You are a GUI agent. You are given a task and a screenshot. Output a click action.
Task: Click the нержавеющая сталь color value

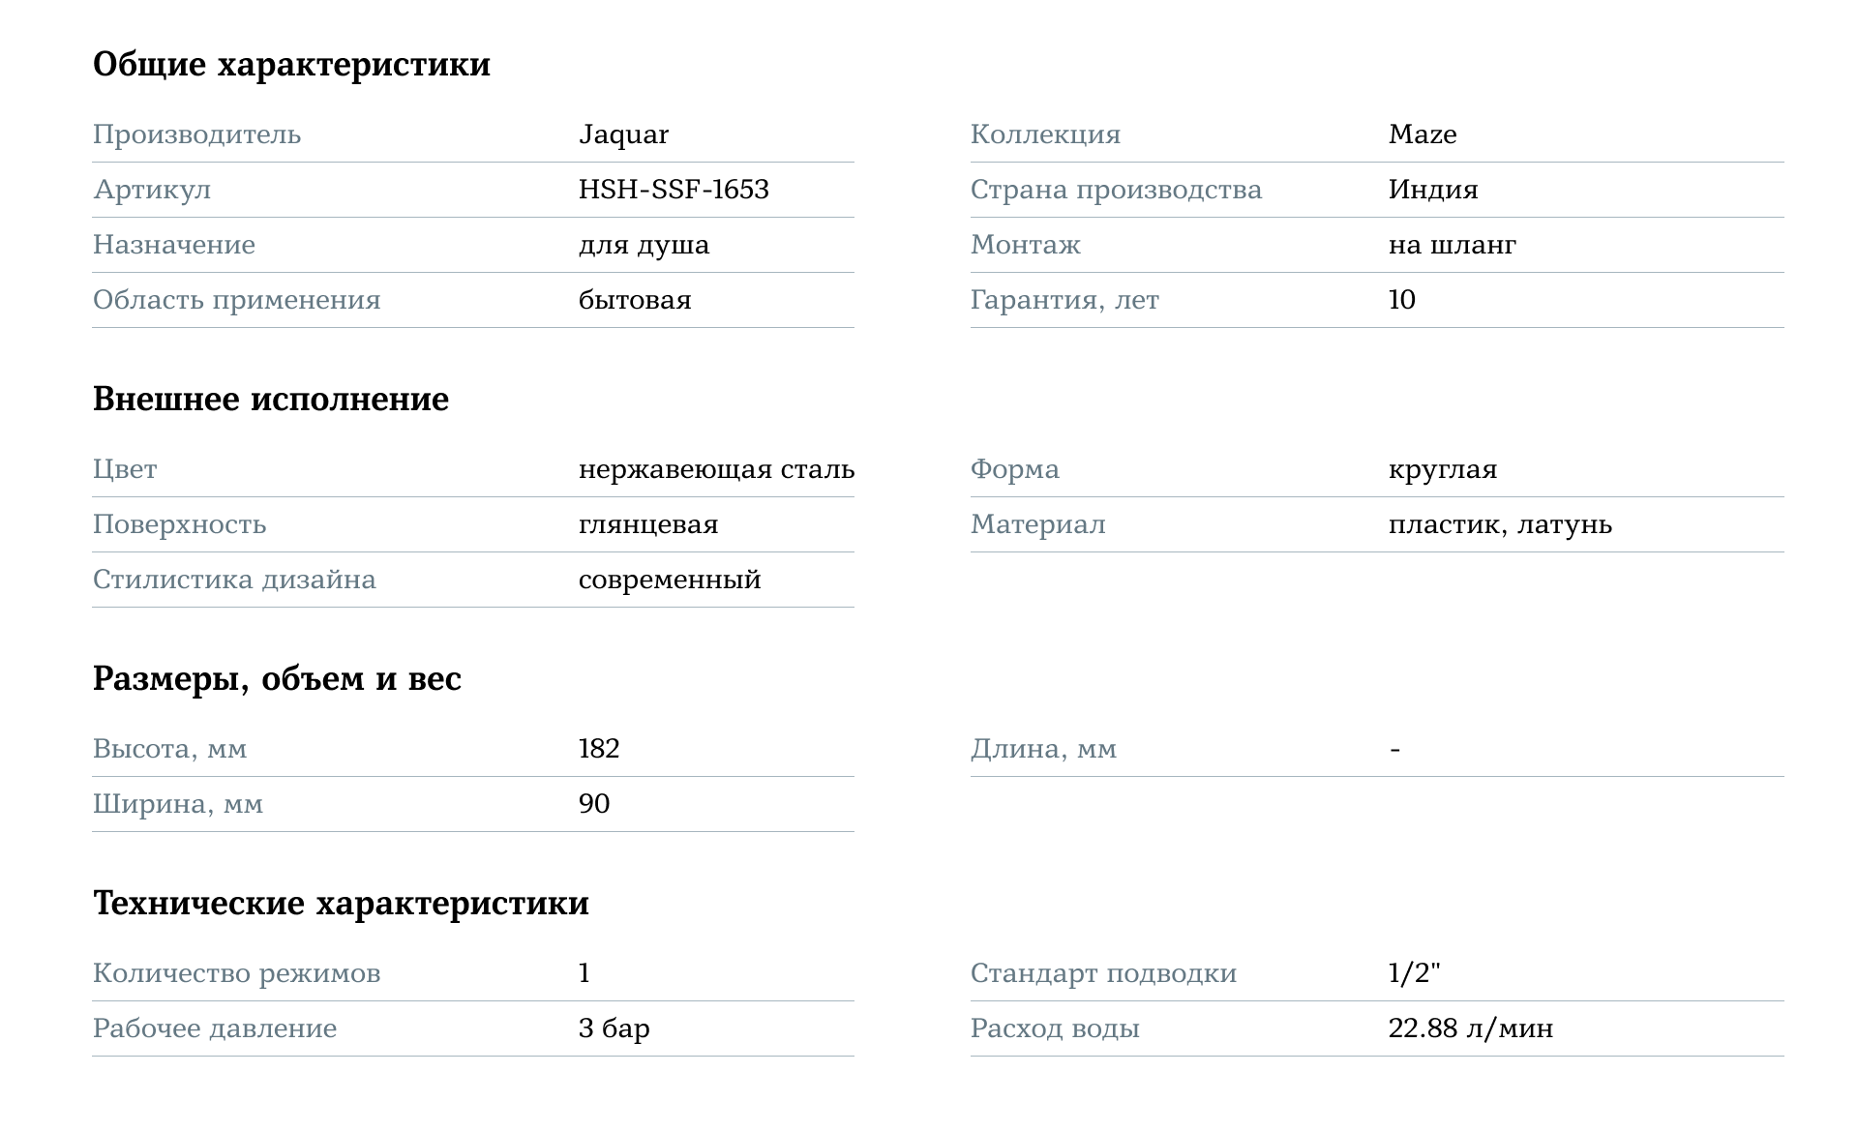(x=716, y=470)
